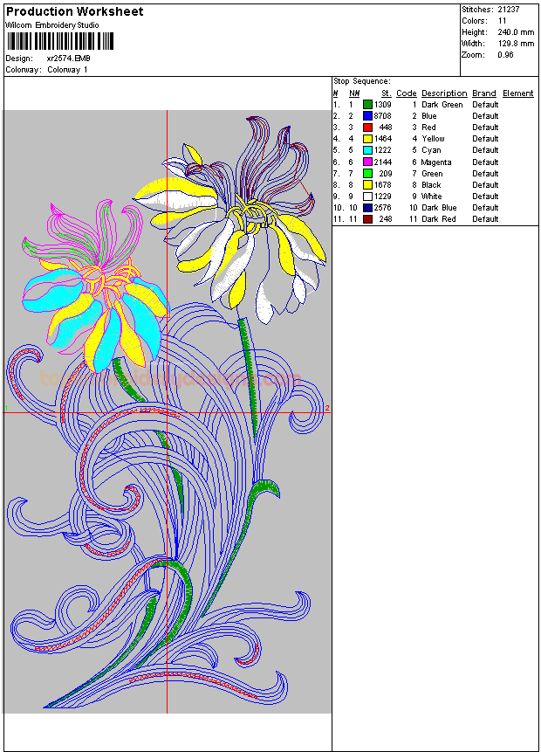Select the Magenta color swatch

point(367,162)
